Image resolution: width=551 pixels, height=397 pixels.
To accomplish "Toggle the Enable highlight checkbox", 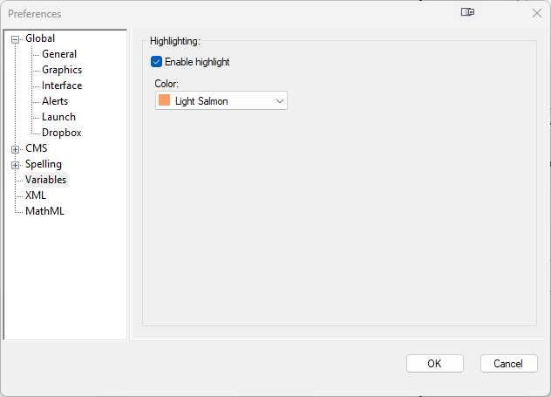I will tap(157, 62).
